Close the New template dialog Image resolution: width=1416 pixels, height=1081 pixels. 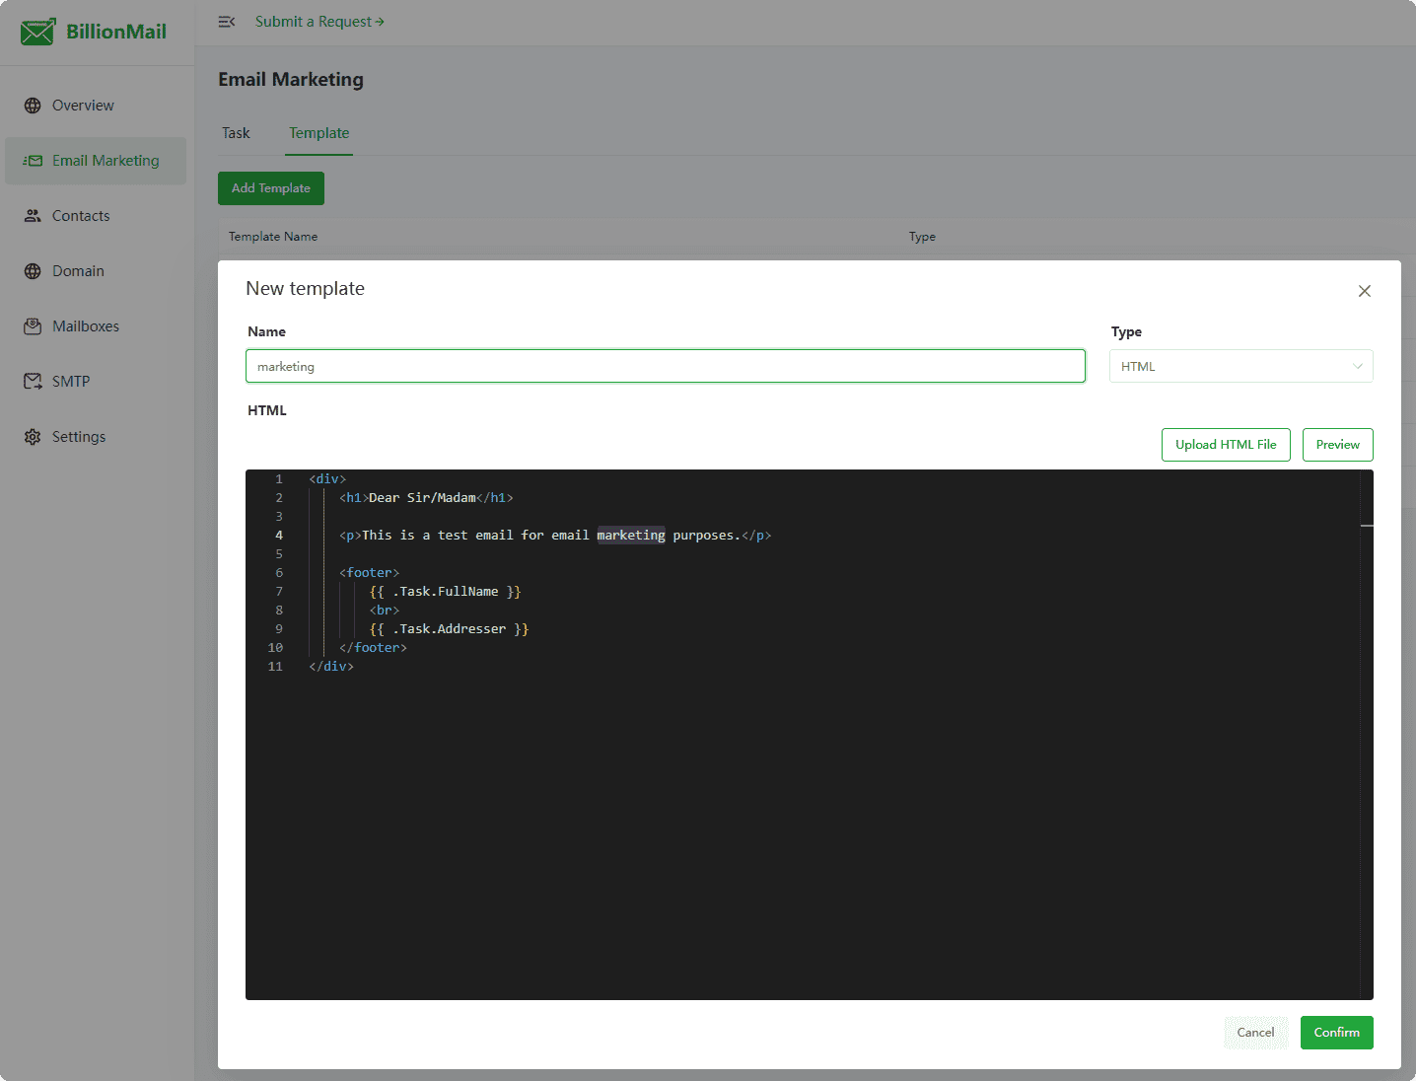click(1365, 291)
